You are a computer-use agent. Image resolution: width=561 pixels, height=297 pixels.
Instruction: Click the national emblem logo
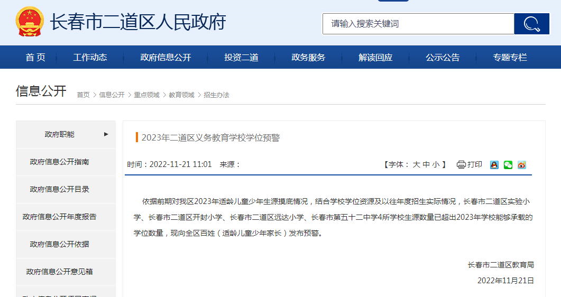coord(30,22)
